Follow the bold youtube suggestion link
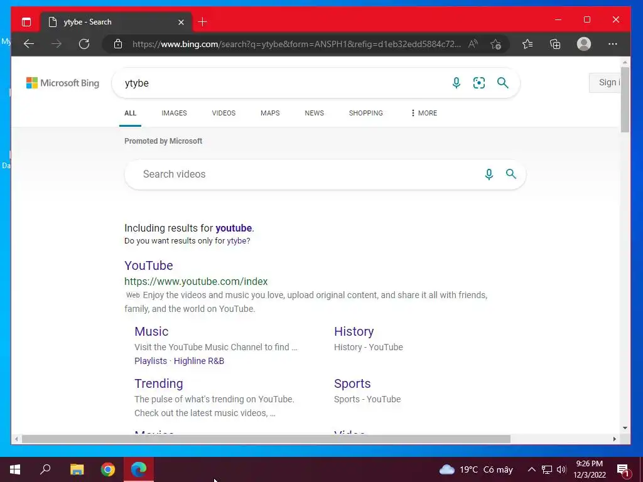Image resolution: width=643 pixels, height=482 pixels. [234, 228]
